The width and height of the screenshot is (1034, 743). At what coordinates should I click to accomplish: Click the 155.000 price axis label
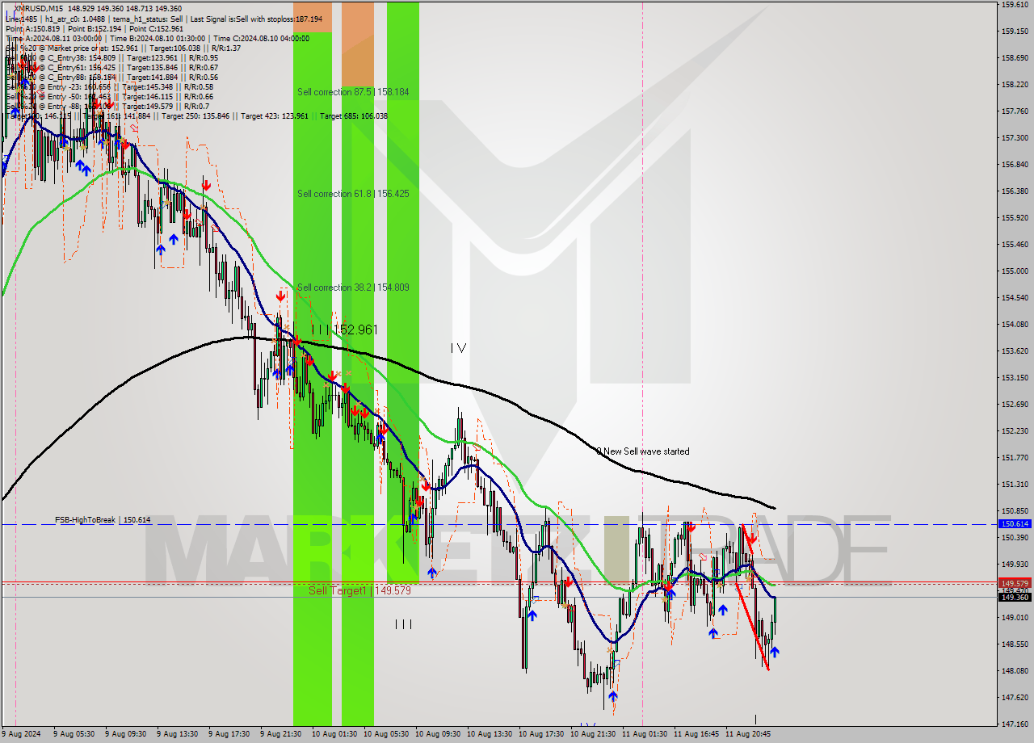click(1015, 271)
